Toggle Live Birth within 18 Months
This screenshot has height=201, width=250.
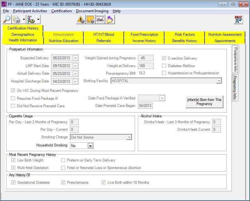tap(103, 182)
